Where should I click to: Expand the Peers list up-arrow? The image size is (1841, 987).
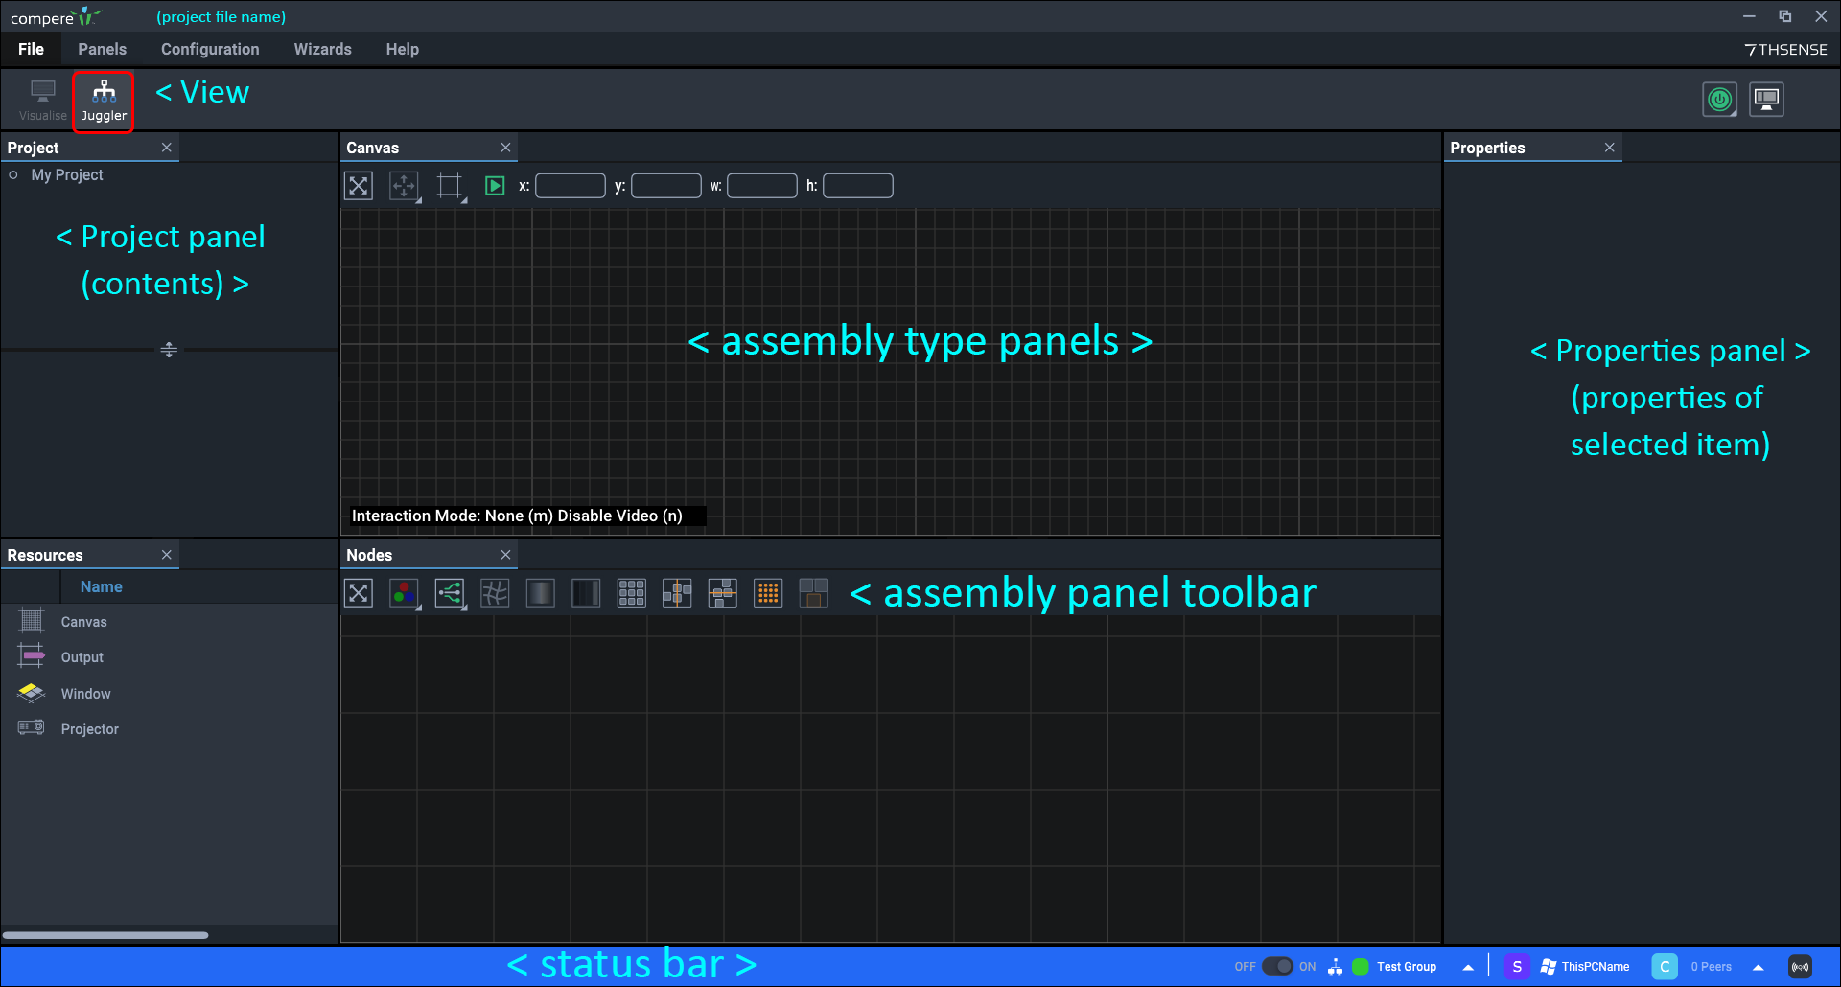(x=1758, y=967)
